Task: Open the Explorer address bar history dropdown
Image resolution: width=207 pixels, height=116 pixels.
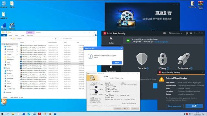Action: click(x=52, y=39)
